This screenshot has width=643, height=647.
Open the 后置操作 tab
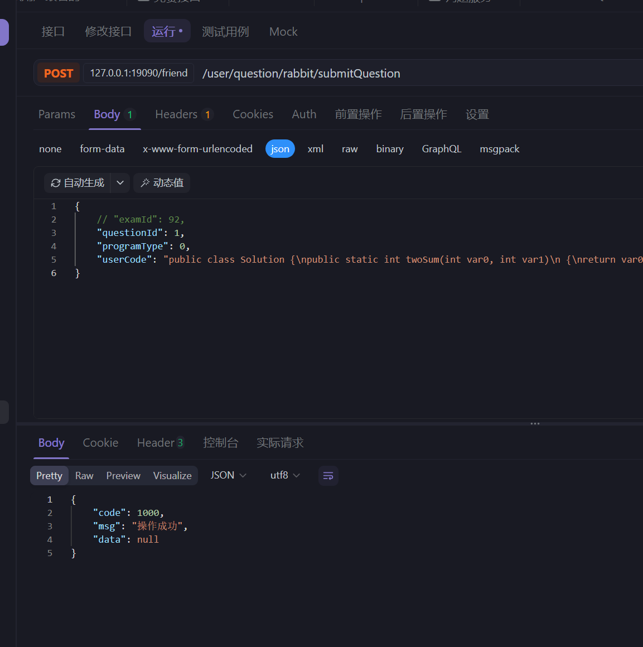(x=423, y=114)
